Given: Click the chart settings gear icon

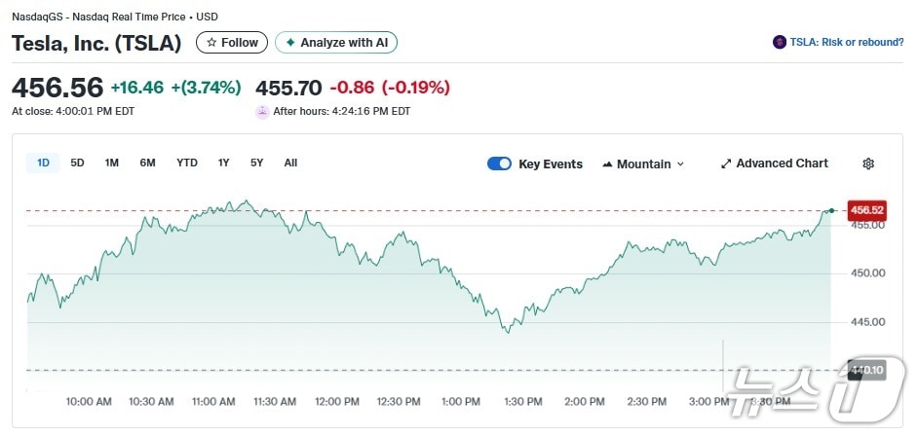Looking at the screenshot, I should [x=868, y=163].
